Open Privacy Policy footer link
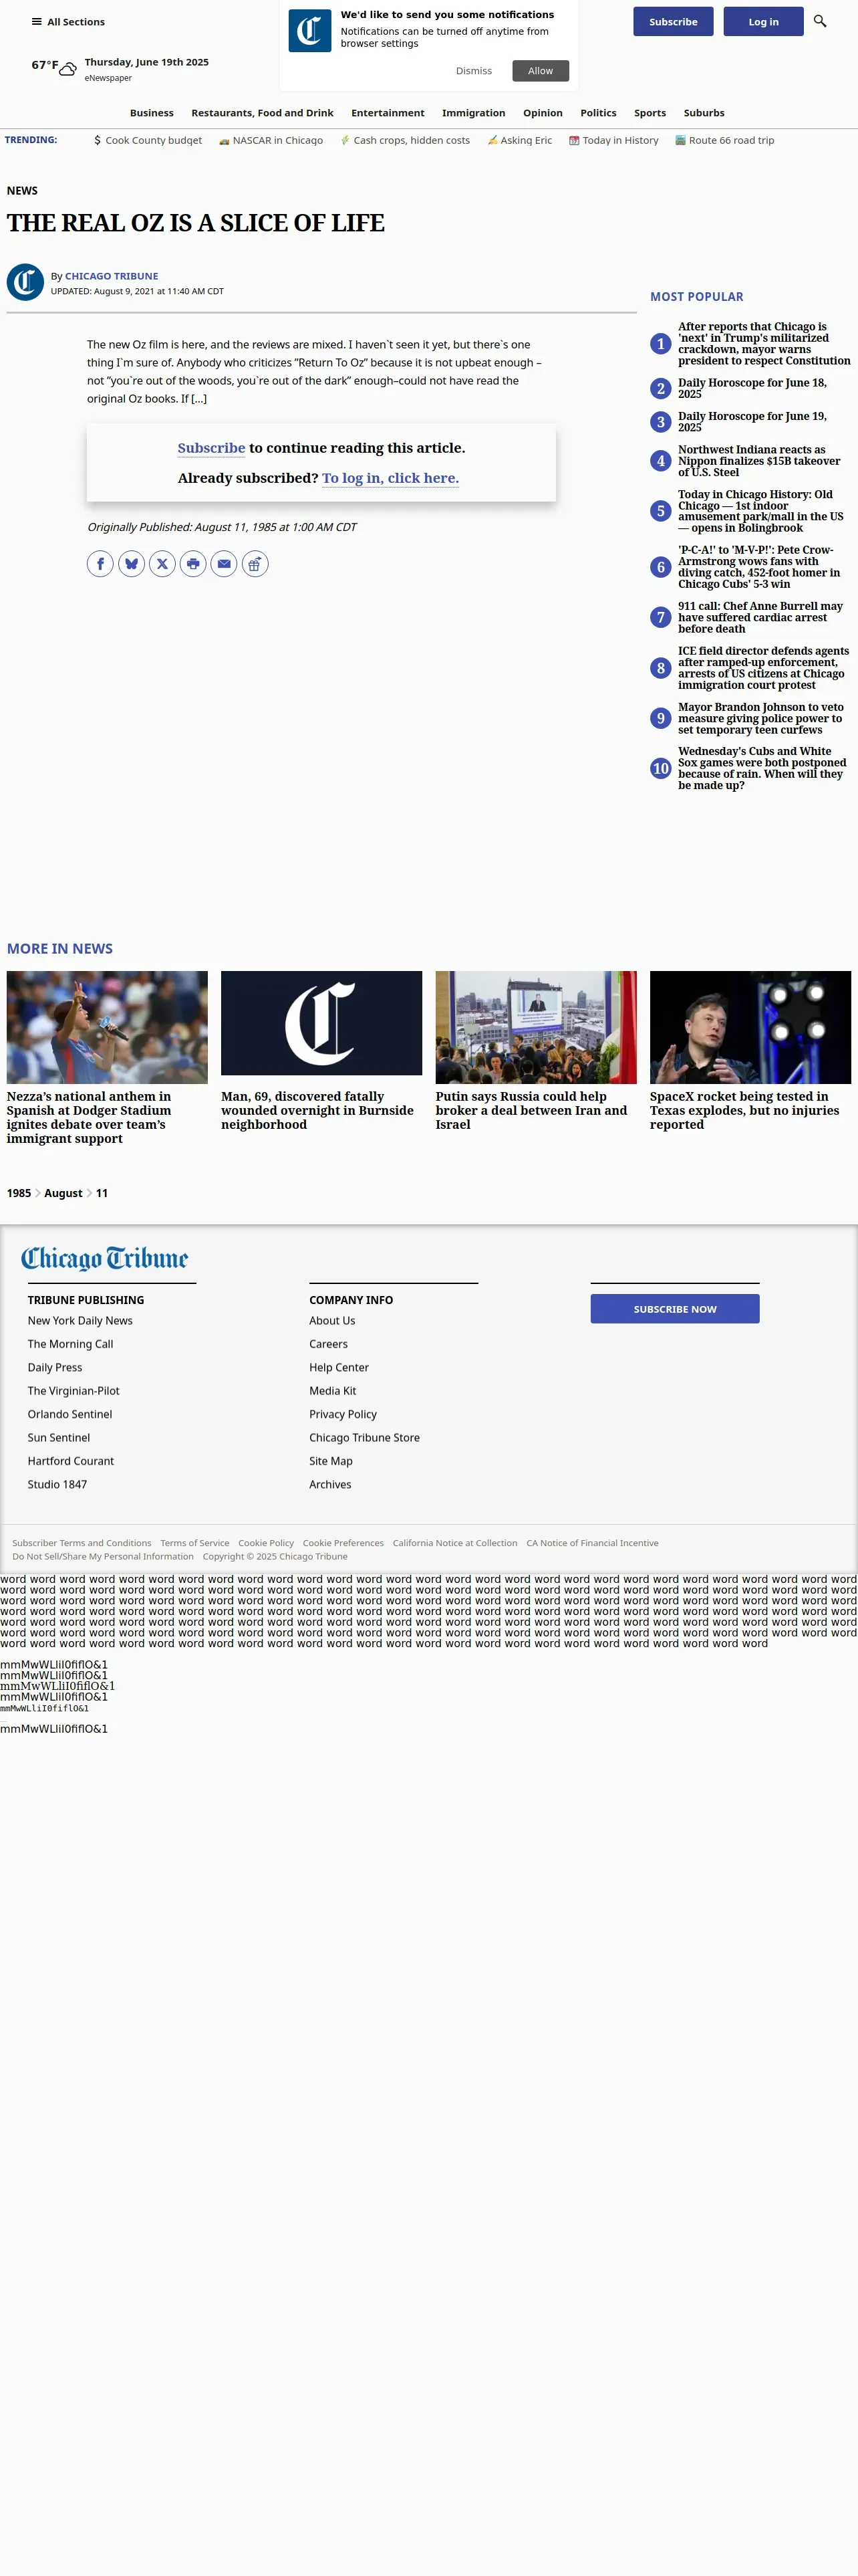The image size is (858, 2576). tap(343, 1414)
